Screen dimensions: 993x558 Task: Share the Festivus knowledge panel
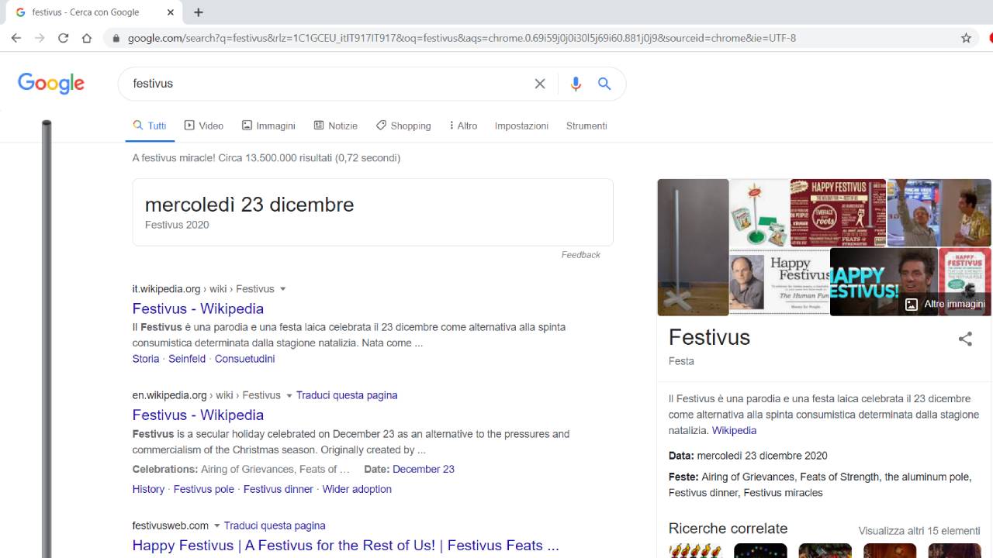point(965,339)
